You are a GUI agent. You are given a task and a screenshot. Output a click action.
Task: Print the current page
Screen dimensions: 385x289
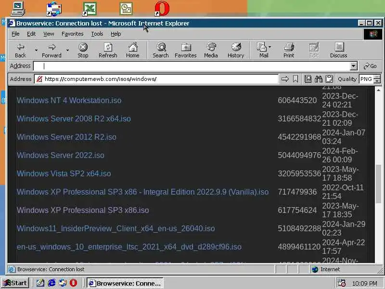point(289,51)
